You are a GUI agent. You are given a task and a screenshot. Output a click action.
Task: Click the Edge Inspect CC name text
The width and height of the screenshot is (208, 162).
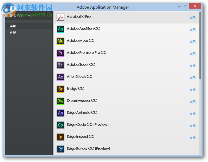[x=81, y=137]
